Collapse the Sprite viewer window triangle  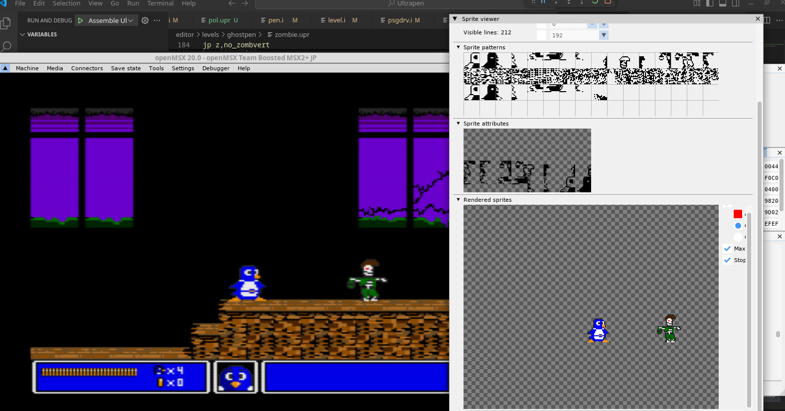455,19
